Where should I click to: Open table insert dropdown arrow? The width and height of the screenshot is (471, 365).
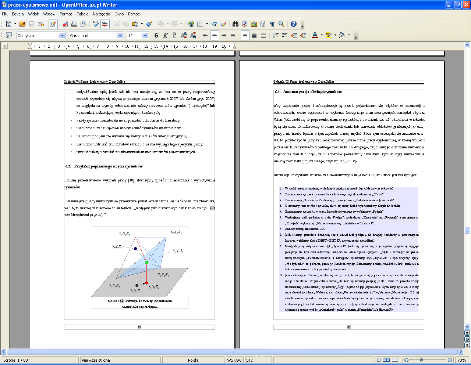[x=207, y=24]
